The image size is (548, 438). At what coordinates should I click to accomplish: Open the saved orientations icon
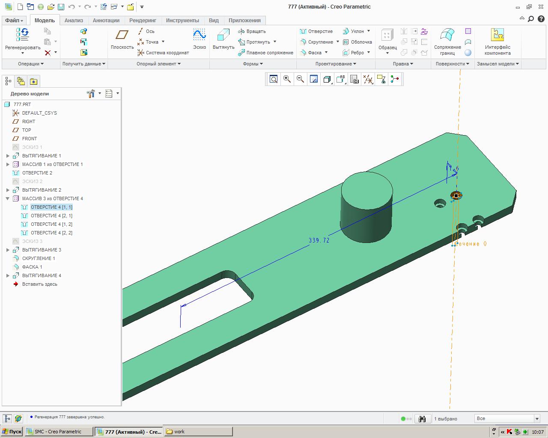[x=341, y=79]
